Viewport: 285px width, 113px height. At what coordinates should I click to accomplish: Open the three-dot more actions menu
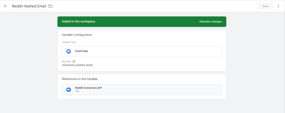click(x=278, y=6)
